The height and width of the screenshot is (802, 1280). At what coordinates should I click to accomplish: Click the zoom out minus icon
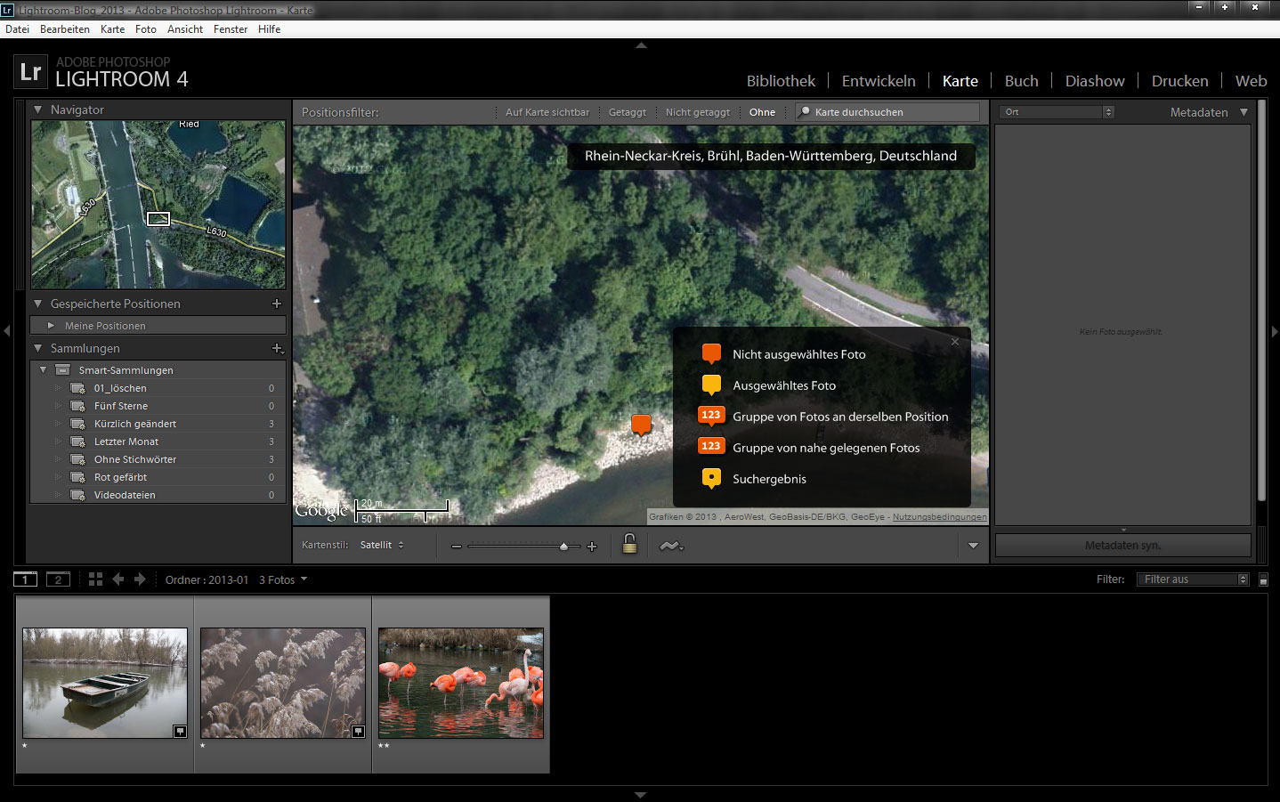tap(457, 547)
